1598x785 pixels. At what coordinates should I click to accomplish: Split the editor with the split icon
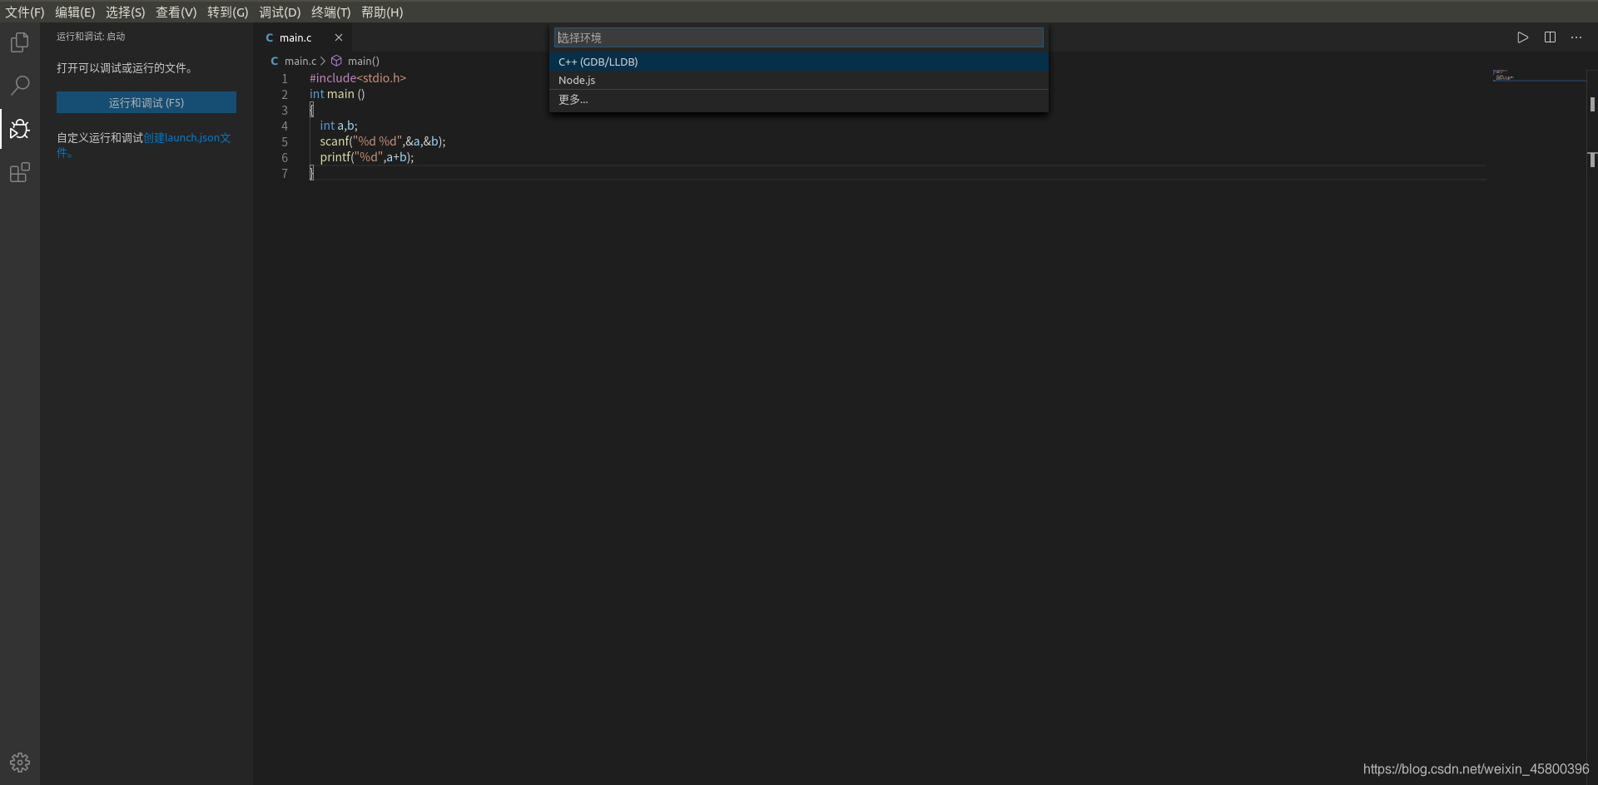pyautogui.click(x=1550, y=37)
